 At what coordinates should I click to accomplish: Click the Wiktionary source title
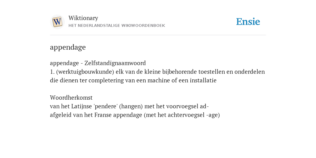83,18
